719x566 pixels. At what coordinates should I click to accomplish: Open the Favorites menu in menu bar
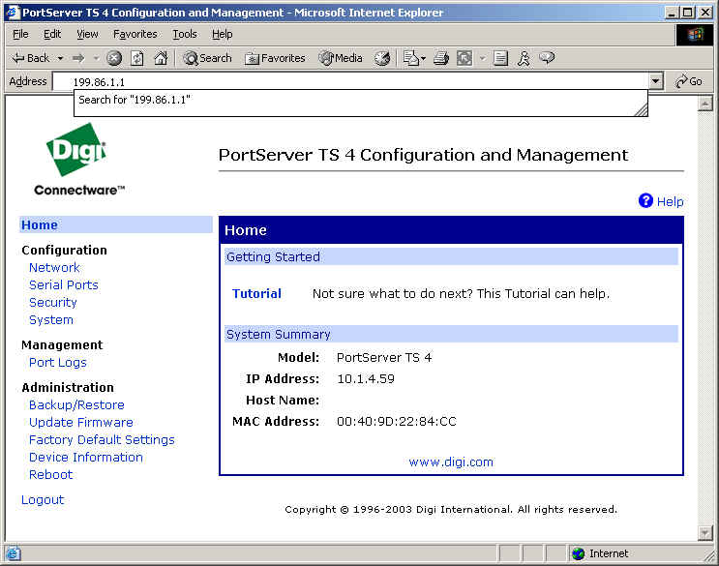(x=135, y=34)
